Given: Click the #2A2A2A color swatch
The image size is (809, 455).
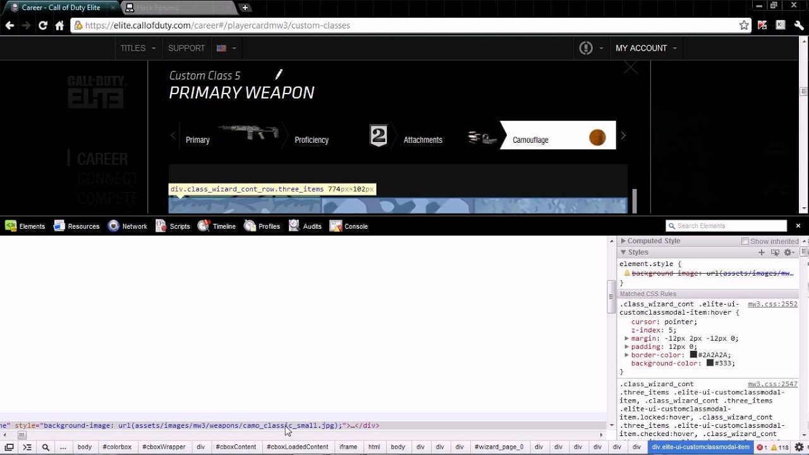Looking at the screenshot, I should click(693, 355).
